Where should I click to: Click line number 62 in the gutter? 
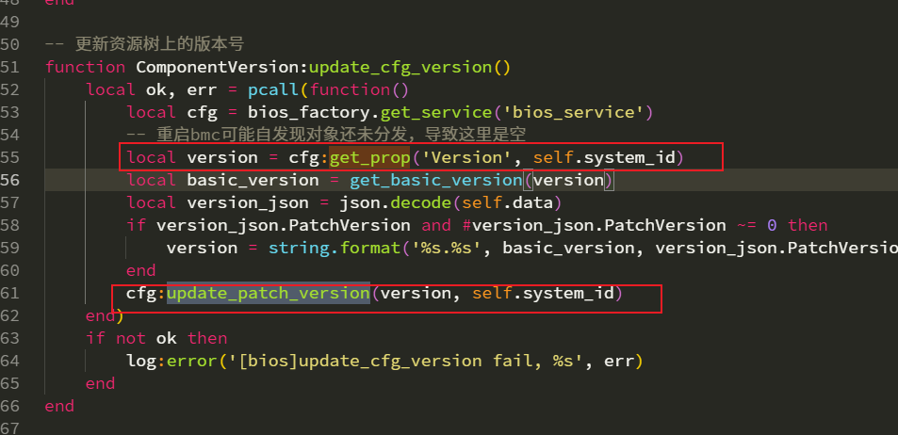[x=10, y=315]
